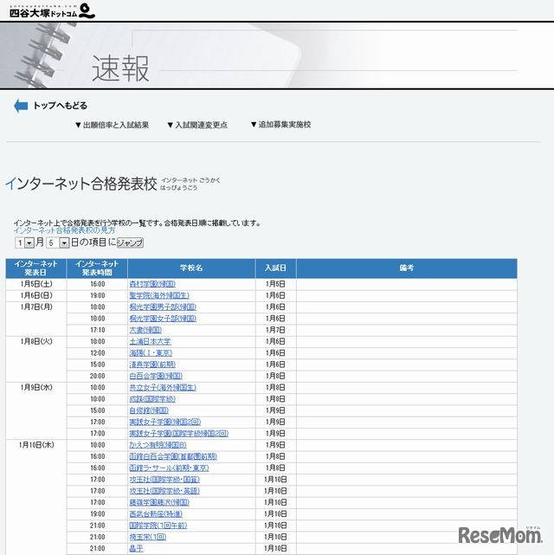Open トップへもどる link

coord(60,106)
